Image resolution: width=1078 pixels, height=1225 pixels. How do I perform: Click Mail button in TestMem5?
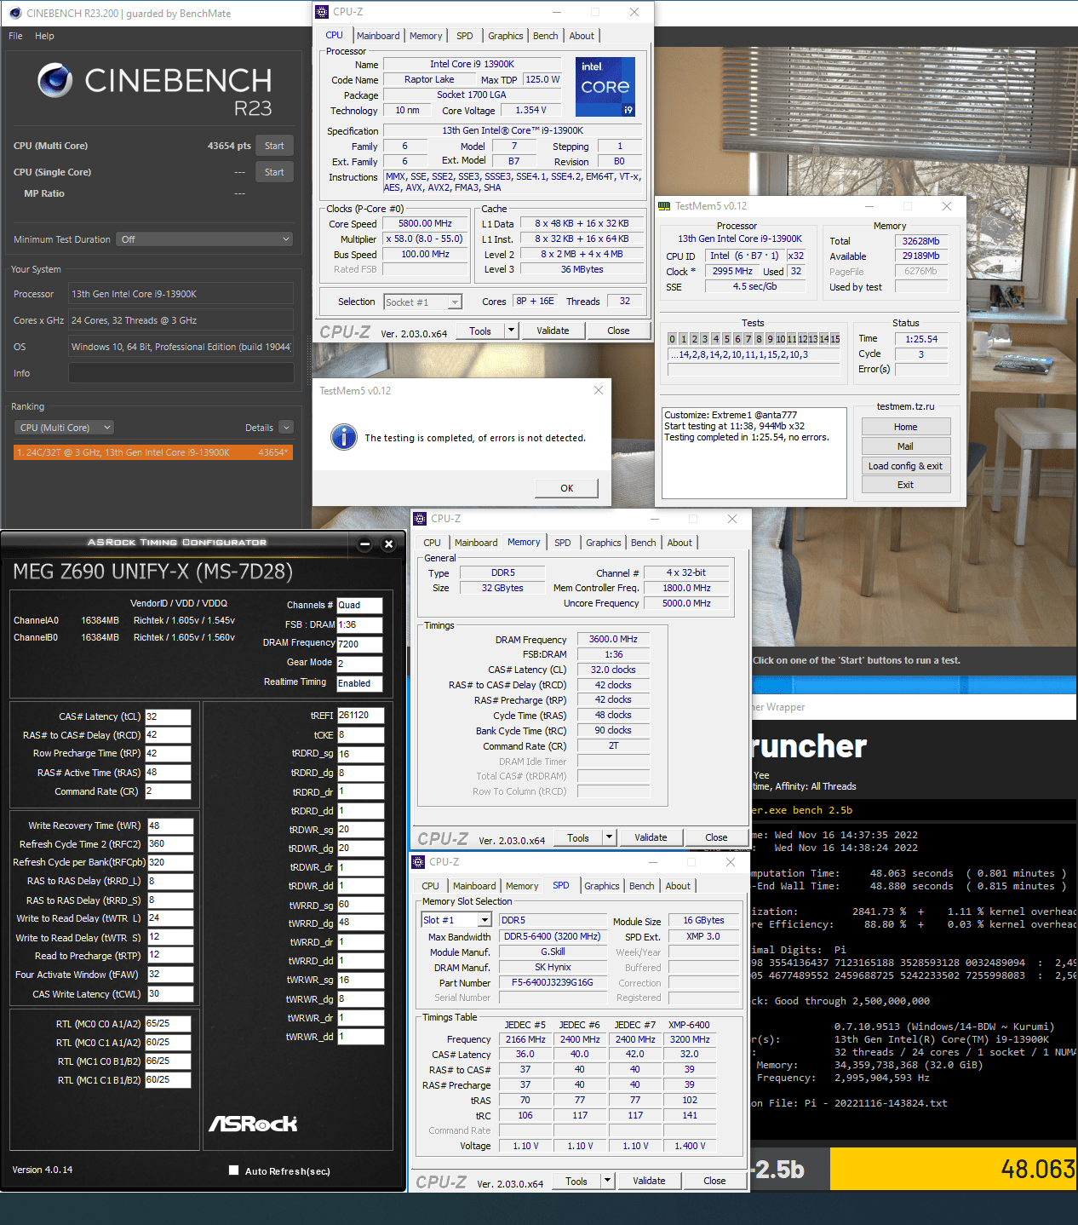[x=906, y=446]
